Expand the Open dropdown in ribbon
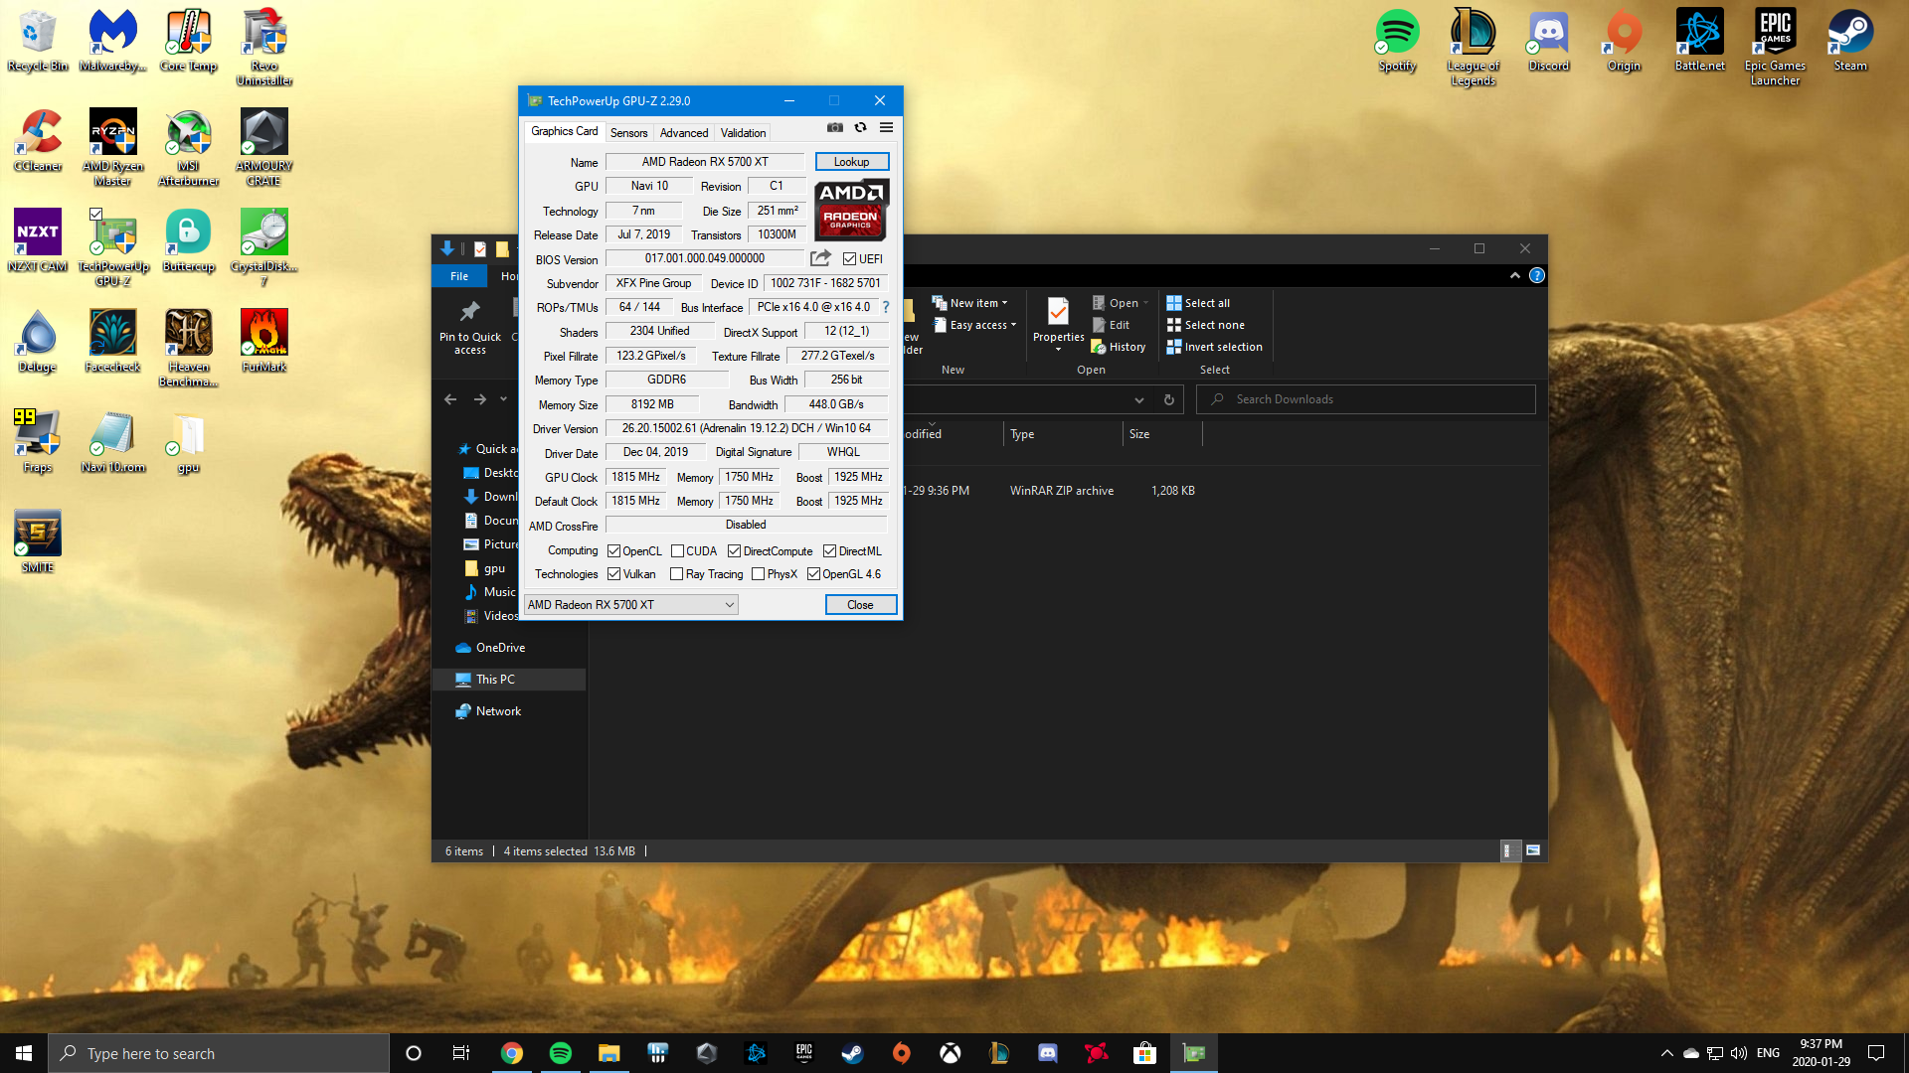The width and height of the screenshot is (1909, 1073). pos(1146,303)
